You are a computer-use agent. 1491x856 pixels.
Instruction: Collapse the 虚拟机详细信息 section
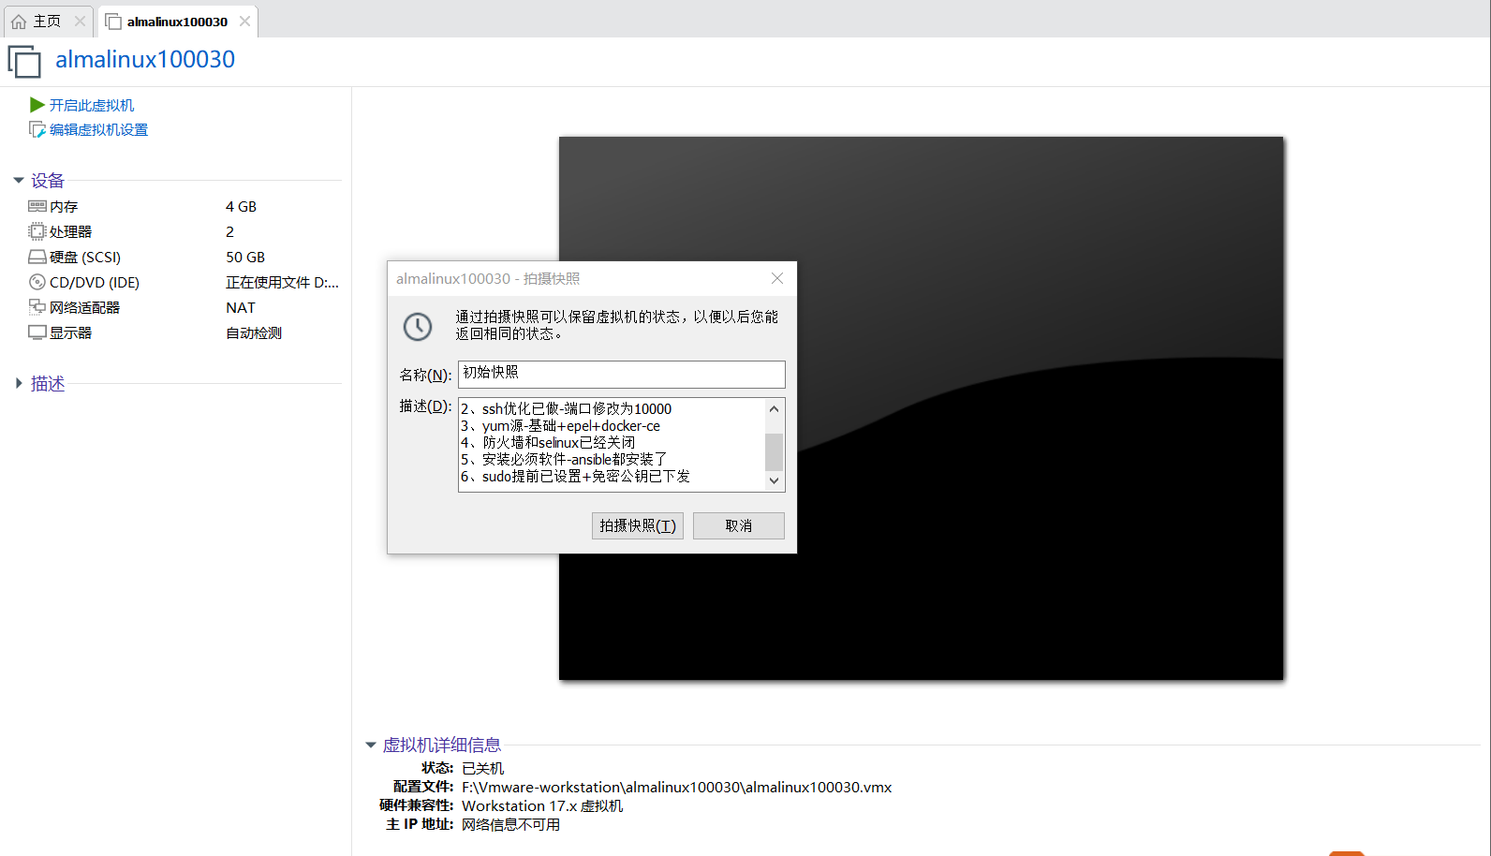[371, 745]
